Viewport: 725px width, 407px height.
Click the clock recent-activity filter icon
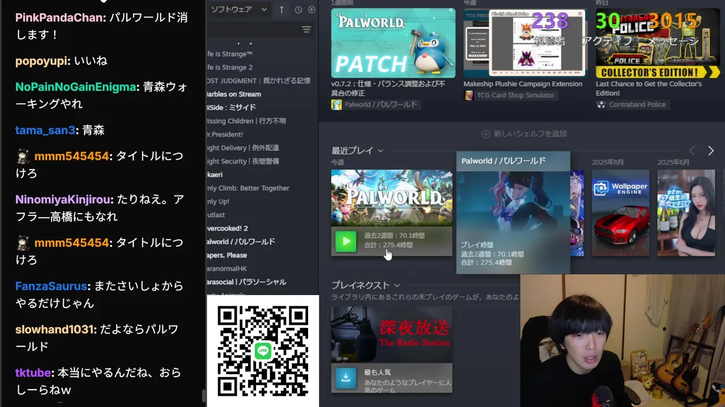click(x=298, y=10)
